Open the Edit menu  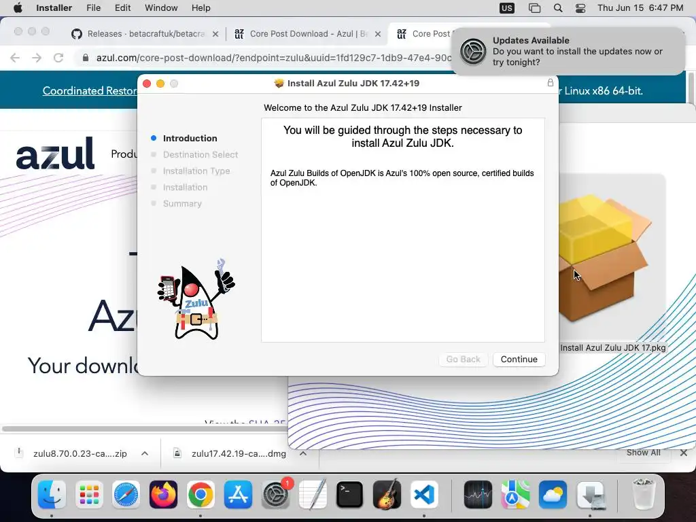122,8
